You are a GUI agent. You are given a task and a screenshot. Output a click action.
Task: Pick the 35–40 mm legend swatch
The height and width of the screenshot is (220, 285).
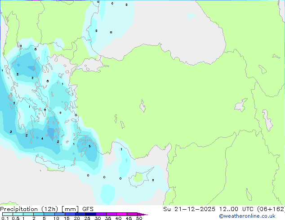tap(111, 214)
